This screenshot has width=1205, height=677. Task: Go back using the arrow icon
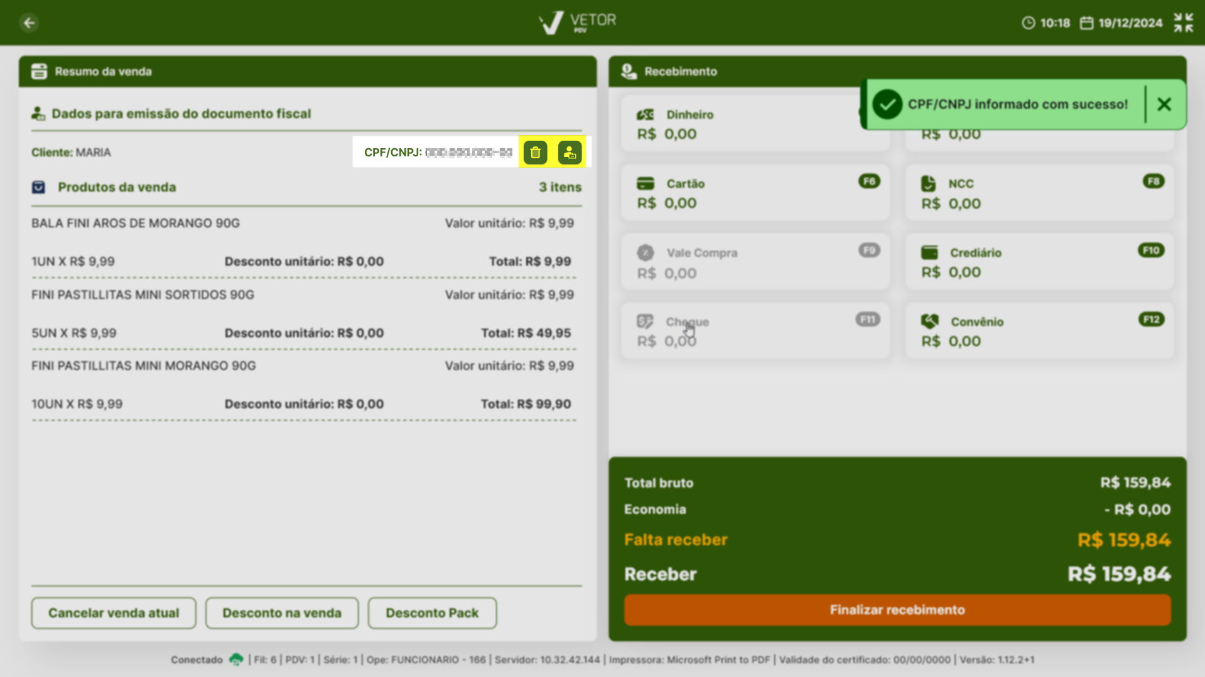point(29,23)
